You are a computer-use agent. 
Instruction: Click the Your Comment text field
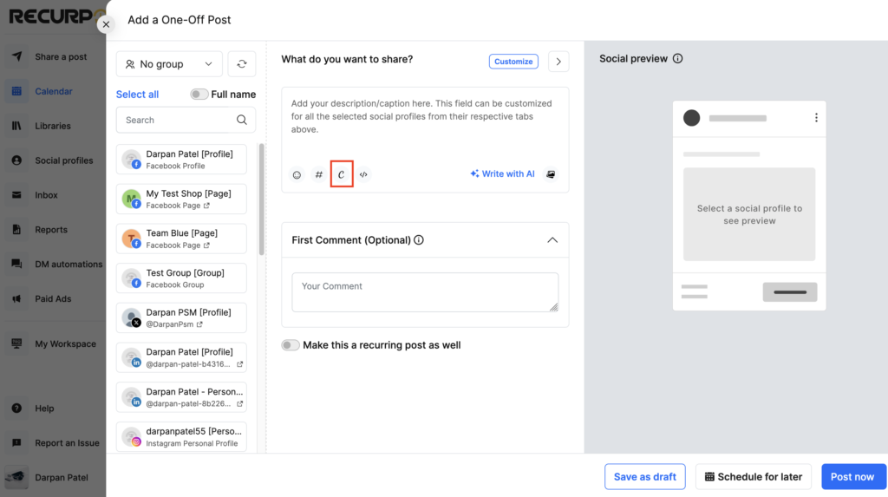[425, 291]
